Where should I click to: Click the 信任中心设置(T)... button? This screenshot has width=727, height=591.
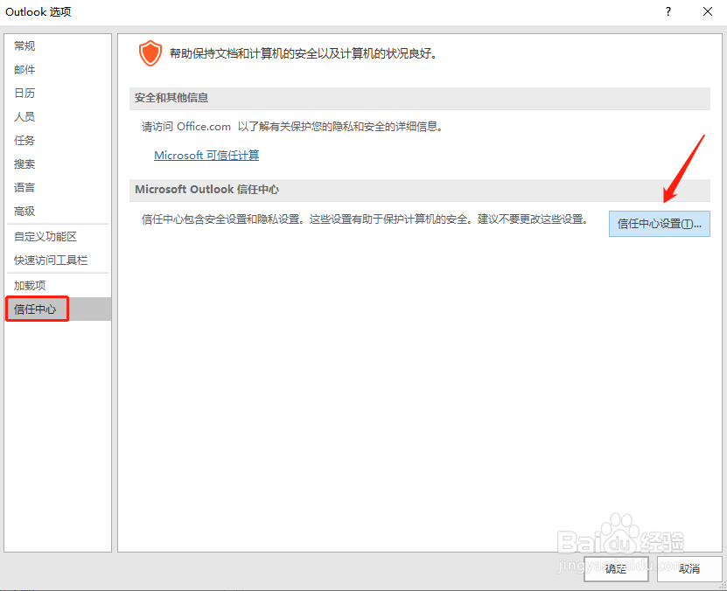660,224
